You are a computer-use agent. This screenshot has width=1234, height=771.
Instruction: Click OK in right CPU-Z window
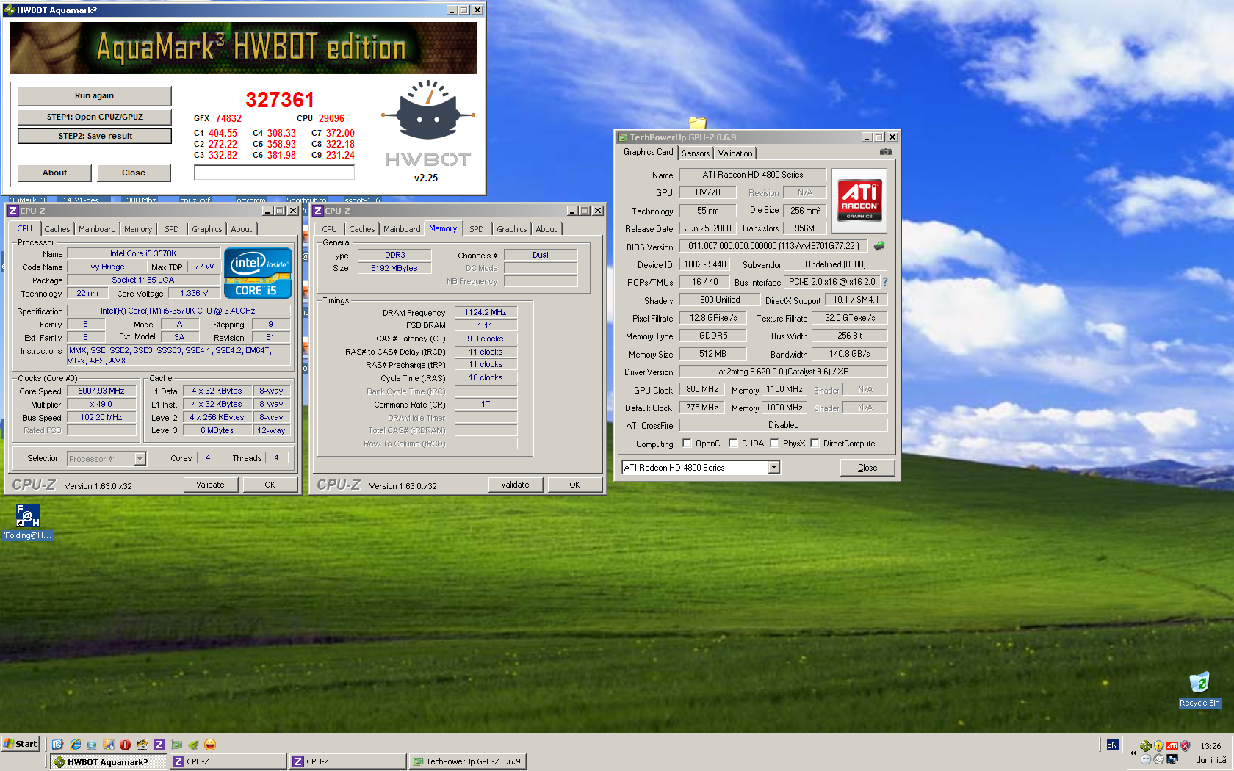[x=574, y=485]
